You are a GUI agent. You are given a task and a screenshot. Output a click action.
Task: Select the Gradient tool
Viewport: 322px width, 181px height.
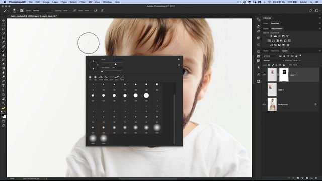(x=3, y=68)
